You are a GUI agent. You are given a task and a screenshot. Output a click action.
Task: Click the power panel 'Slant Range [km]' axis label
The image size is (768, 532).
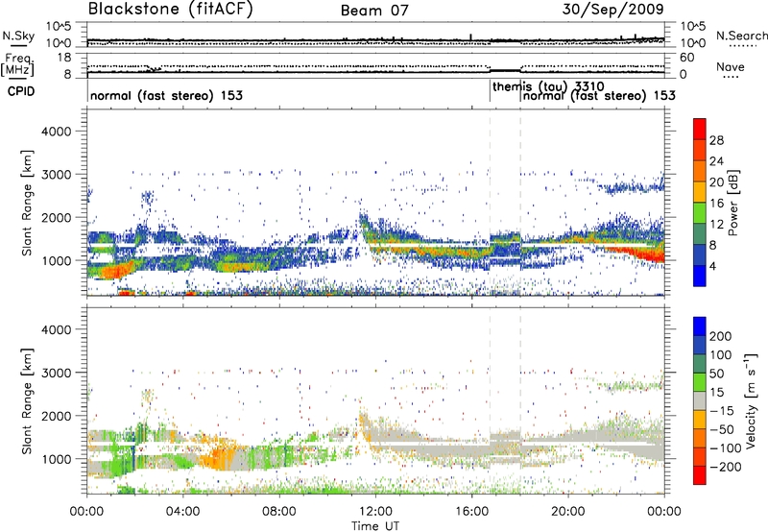click(x=27, y=203)
